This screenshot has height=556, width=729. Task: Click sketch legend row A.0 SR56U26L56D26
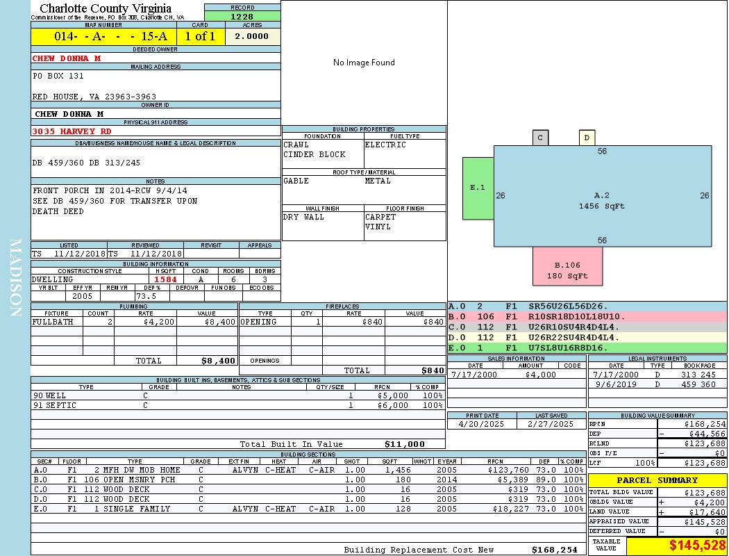coord(587,306)
